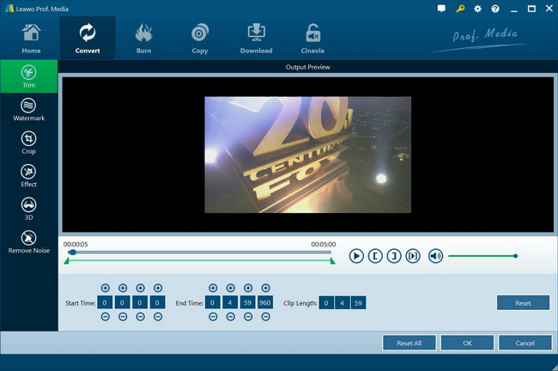Click the Reset All button
The image size is (558, 371).
409,343
